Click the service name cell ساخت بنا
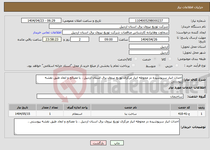The height and width of the screenshot is (150, 210). 131,114
